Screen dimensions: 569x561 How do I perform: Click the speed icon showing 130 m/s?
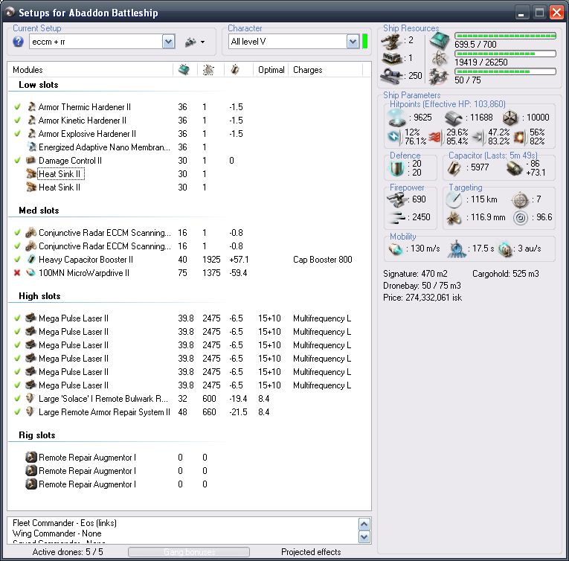tap(396, 249)
